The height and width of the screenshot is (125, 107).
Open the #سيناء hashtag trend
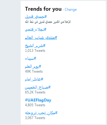click(30, 59)
